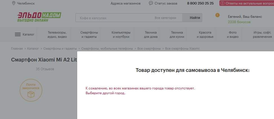Open Техника для дома category
The width and height of the screenshot is (274, 119).
coord(151,35)
